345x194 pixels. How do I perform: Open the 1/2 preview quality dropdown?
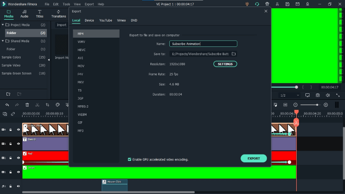289,95
